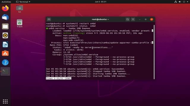This screenshot has height=106, width=190.
Task: Click 'smbd.service - Samba SMB Daemon' line
Action: (69, 28)
